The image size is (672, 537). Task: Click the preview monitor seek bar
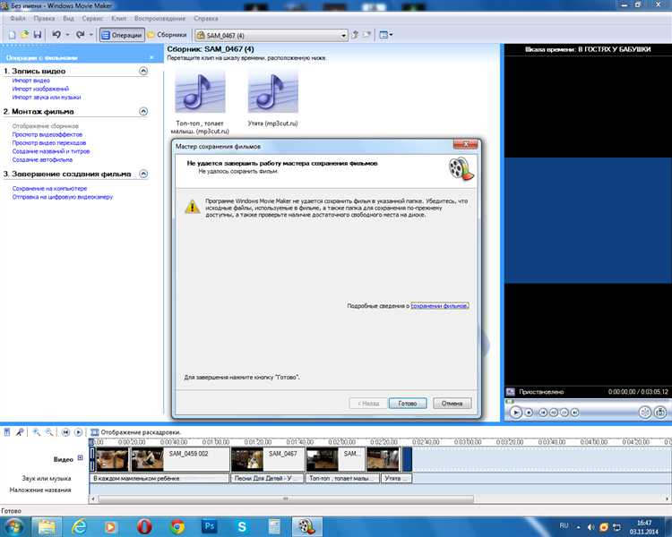[x=587, y=402]
